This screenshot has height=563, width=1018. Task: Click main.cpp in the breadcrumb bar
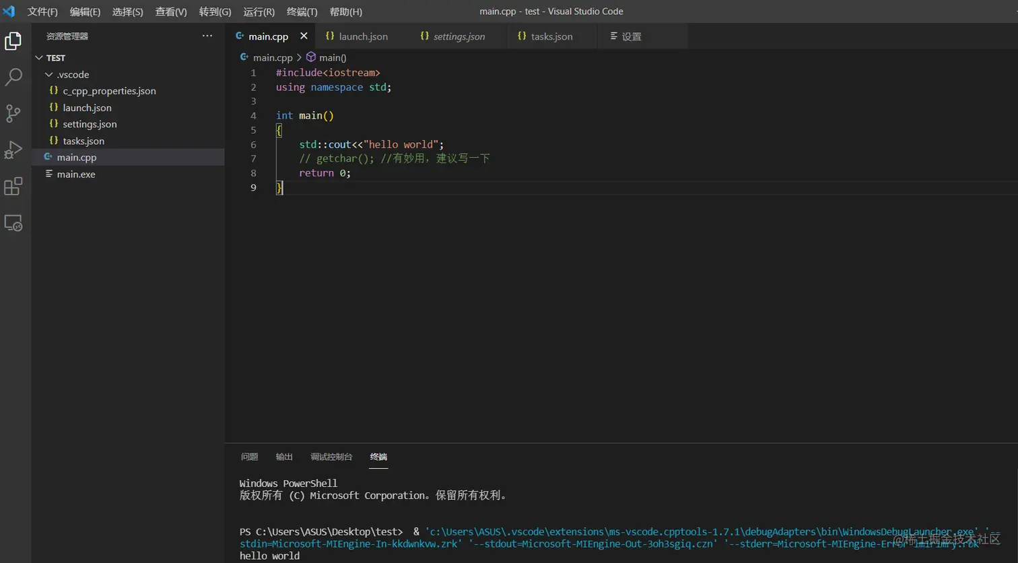tap(273, 57)
